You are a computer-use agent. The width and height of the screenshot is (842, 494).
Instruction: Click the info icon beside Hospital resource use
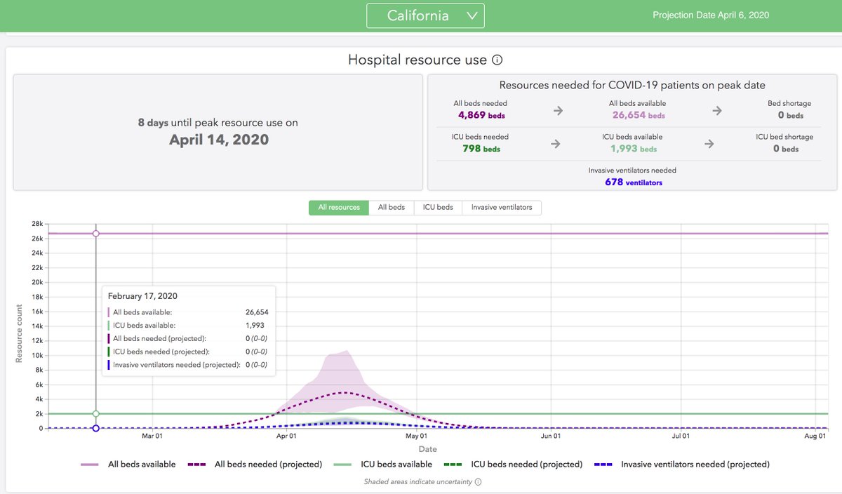click(x=497, y=60)
